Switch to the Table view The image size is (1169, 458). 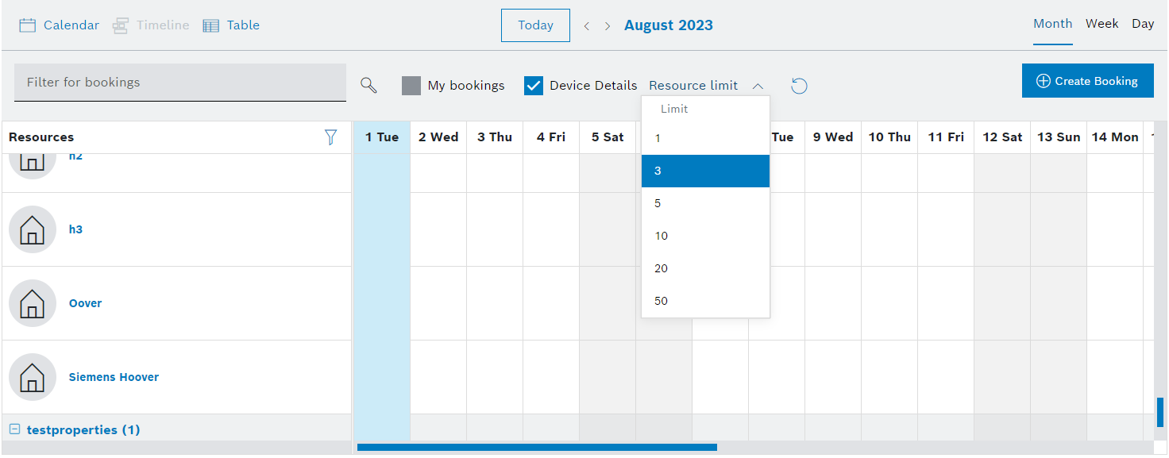(x=232, y=25)
